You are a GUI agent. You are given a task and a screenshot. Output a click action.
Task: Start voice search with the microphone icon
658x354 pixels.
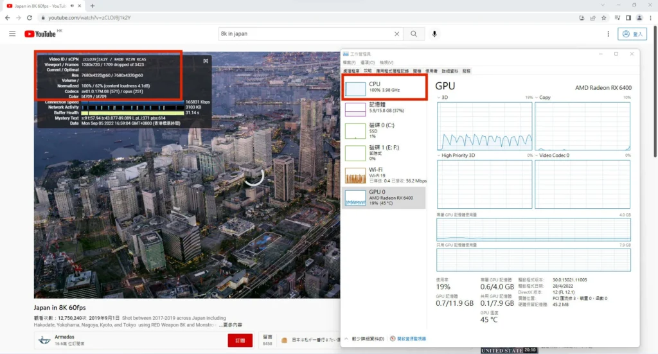click(434, 33)
